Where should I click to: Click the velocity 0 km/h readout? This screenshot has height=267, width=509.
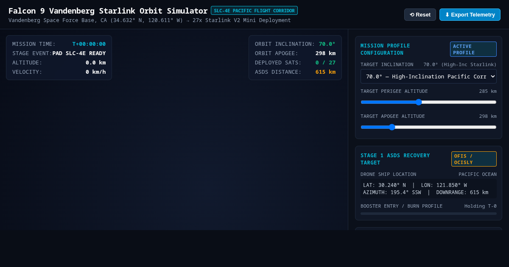(95, 72)
